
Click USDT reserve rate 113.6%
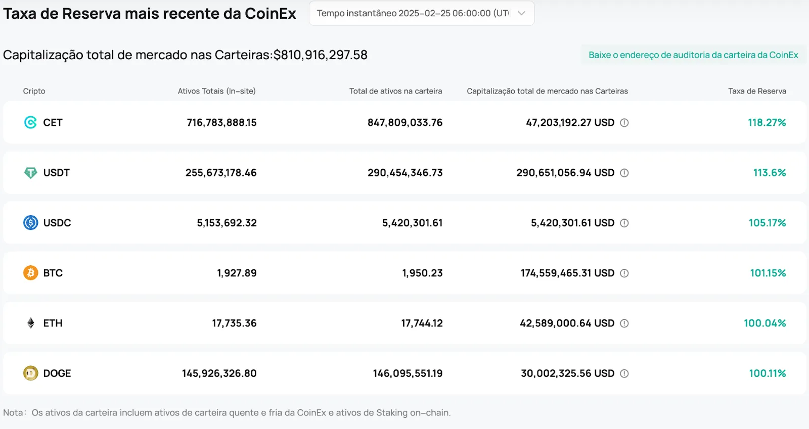tap(770, 173)
